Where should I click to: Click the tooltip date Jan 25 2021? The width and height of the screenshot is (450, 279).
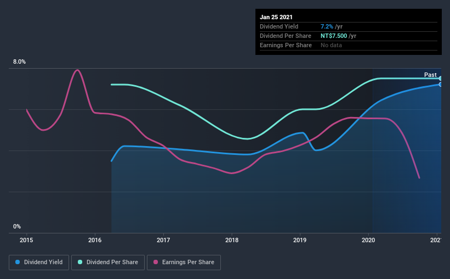(x=276, y=17)
